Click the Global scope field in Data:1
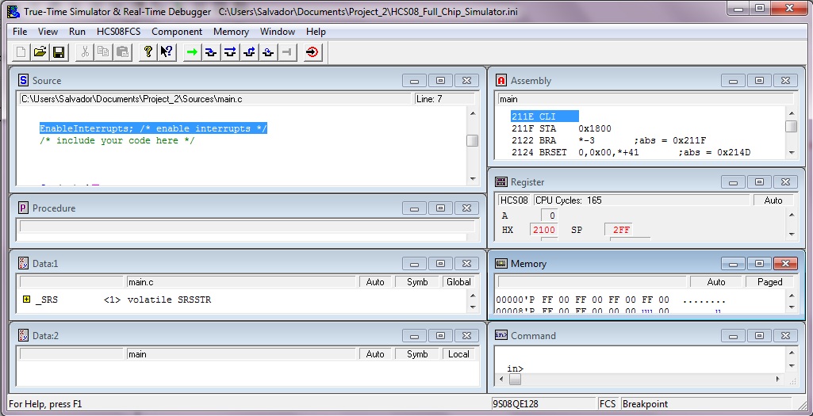This screenshot has height=416, width=813. [458, 282]
